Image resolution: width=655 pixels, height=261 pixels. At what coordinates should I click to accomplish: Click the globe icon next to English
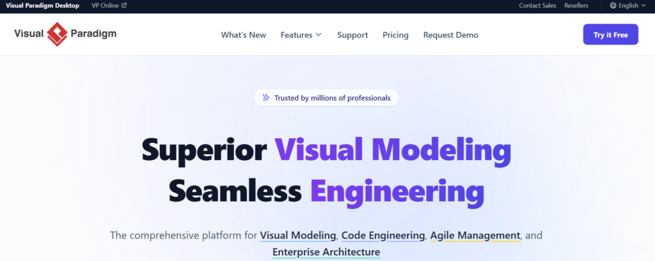pyautogui.click(x=613, y=5)
